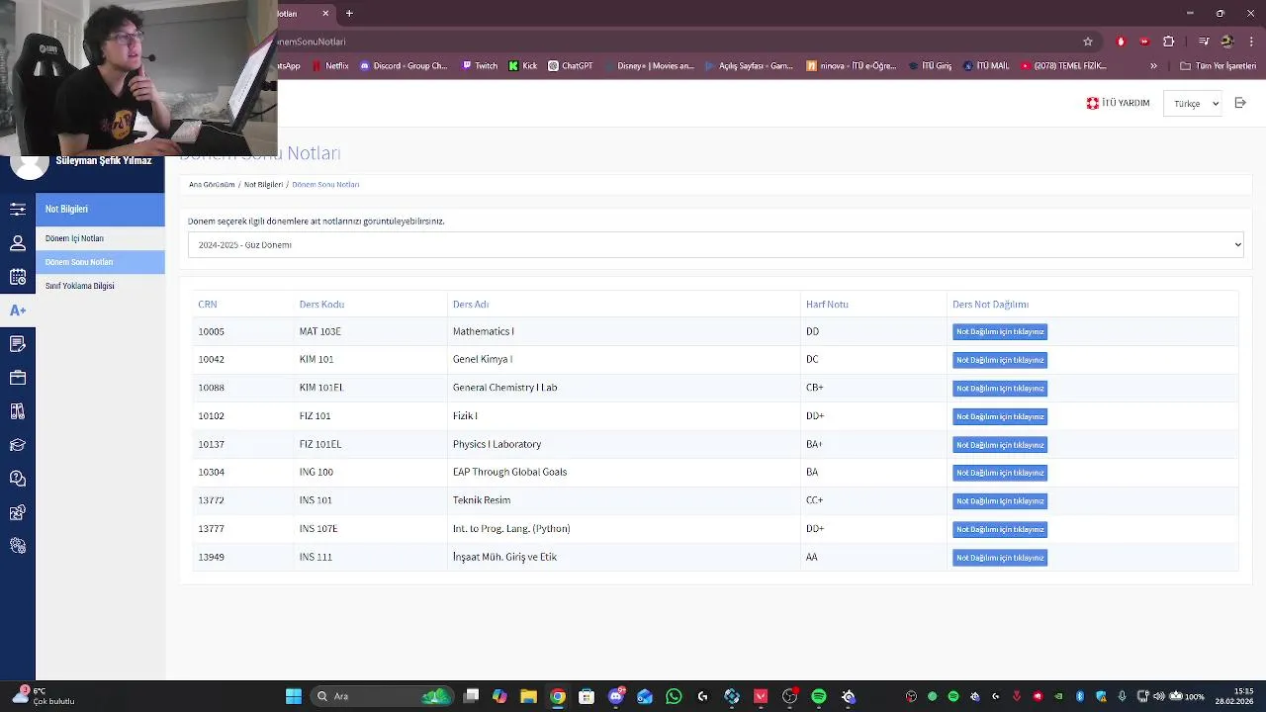Click the Harf Notu column header
The image size is (1266, 712).
[827, 305]
